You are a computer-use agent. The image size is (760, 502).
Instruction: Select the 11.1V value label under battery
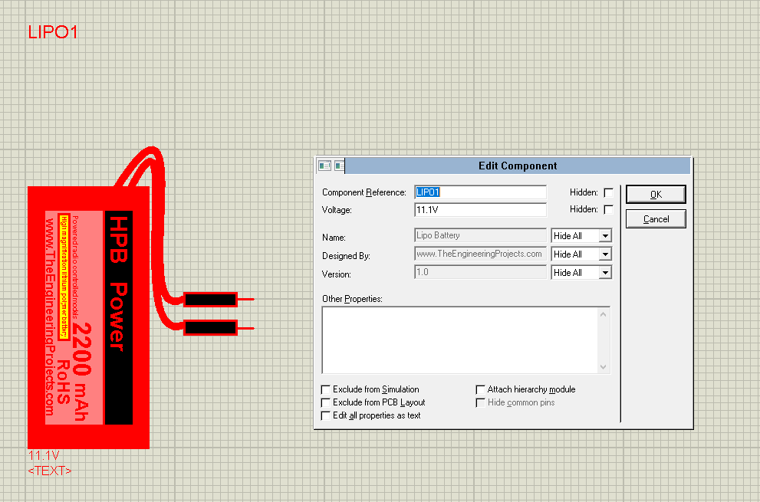(x=44, y=455)
